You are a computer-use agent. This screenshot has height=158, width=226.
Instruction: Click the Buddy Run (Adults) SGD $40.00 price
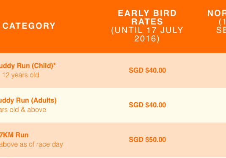click(x=147, y=105)
